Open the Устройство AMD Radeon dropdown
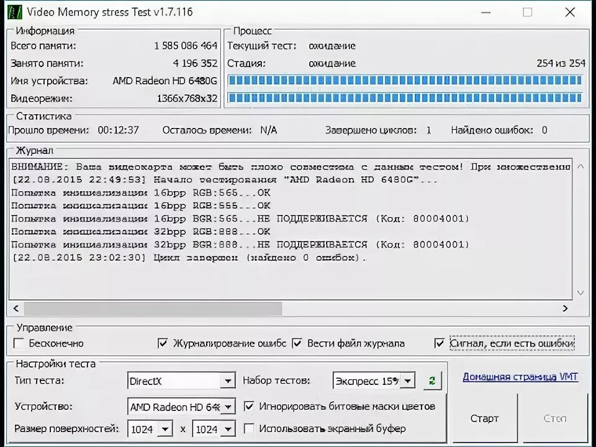596x447 pixels. [x=228, y=407]
